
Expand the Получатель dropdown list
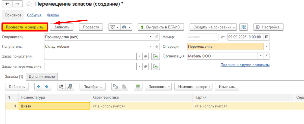click(x=151, y=46)
